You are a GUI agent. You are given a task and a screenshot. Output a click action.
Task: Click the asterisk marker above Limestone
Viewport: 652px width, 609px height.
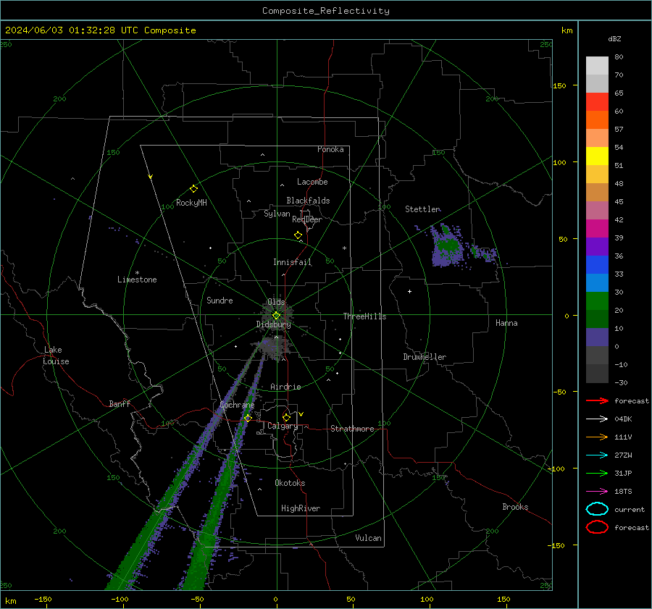pos(137,273)
